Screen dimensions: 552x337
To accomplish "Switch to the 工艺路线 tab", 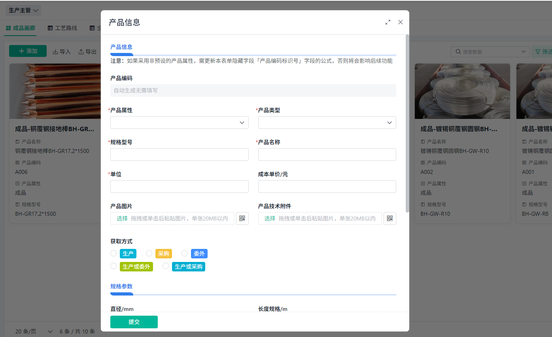I will [x=62, y=28].
